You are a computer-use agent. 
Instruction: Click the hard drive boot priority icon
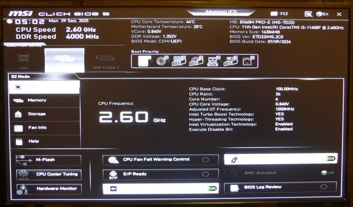tap(144, 61)
